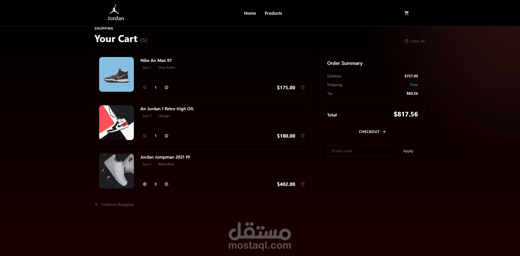The width and height of the screenshot is (520, 256).
Task: Click the Jordan brand name text
Action: [116, 18]
